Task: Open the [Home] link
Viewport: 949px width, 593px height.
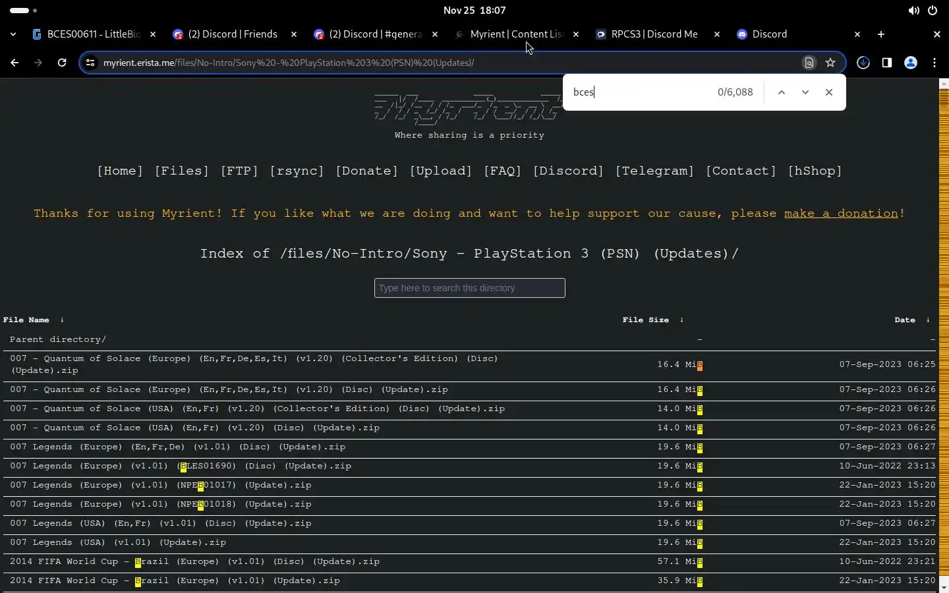Action: pyautogui.click(x=120, y=171)
